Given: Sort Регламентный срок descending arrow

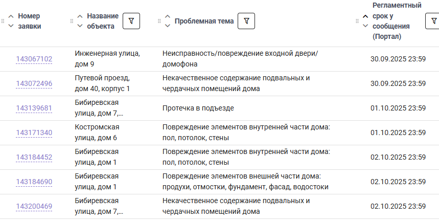Looking at the screenshot, I should click(365, 26).
